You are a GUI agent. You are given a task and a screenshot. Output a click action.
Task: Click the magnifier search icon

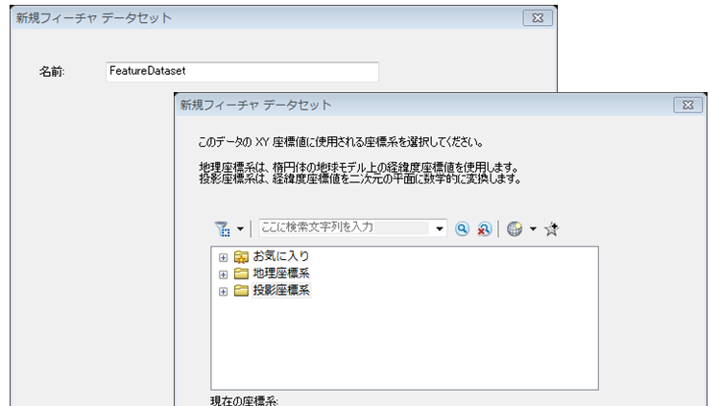click(x=463, y=228)
